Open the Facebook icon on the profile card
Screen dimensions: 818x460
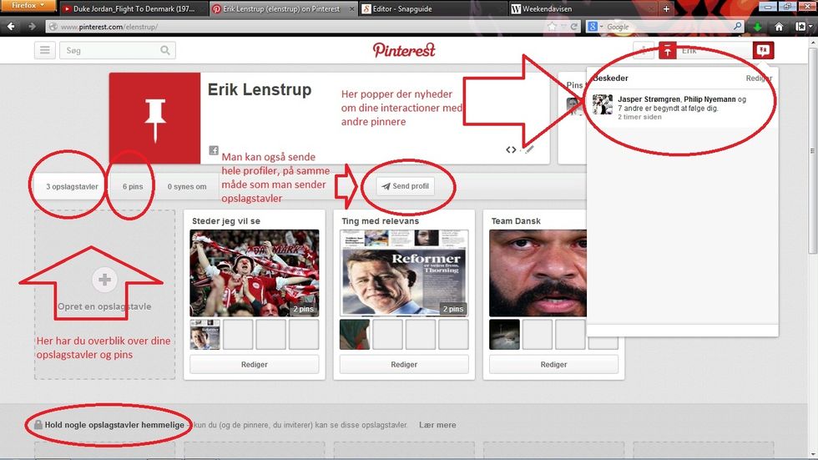[214, 150]
